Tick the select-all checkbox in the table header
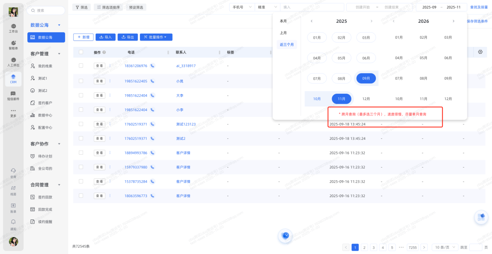492x254 pixels. click(81, 52)
